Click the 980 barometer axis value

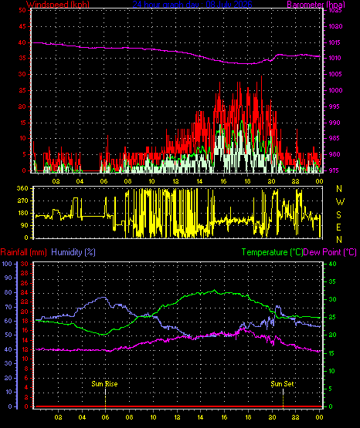tap(335, 154)
